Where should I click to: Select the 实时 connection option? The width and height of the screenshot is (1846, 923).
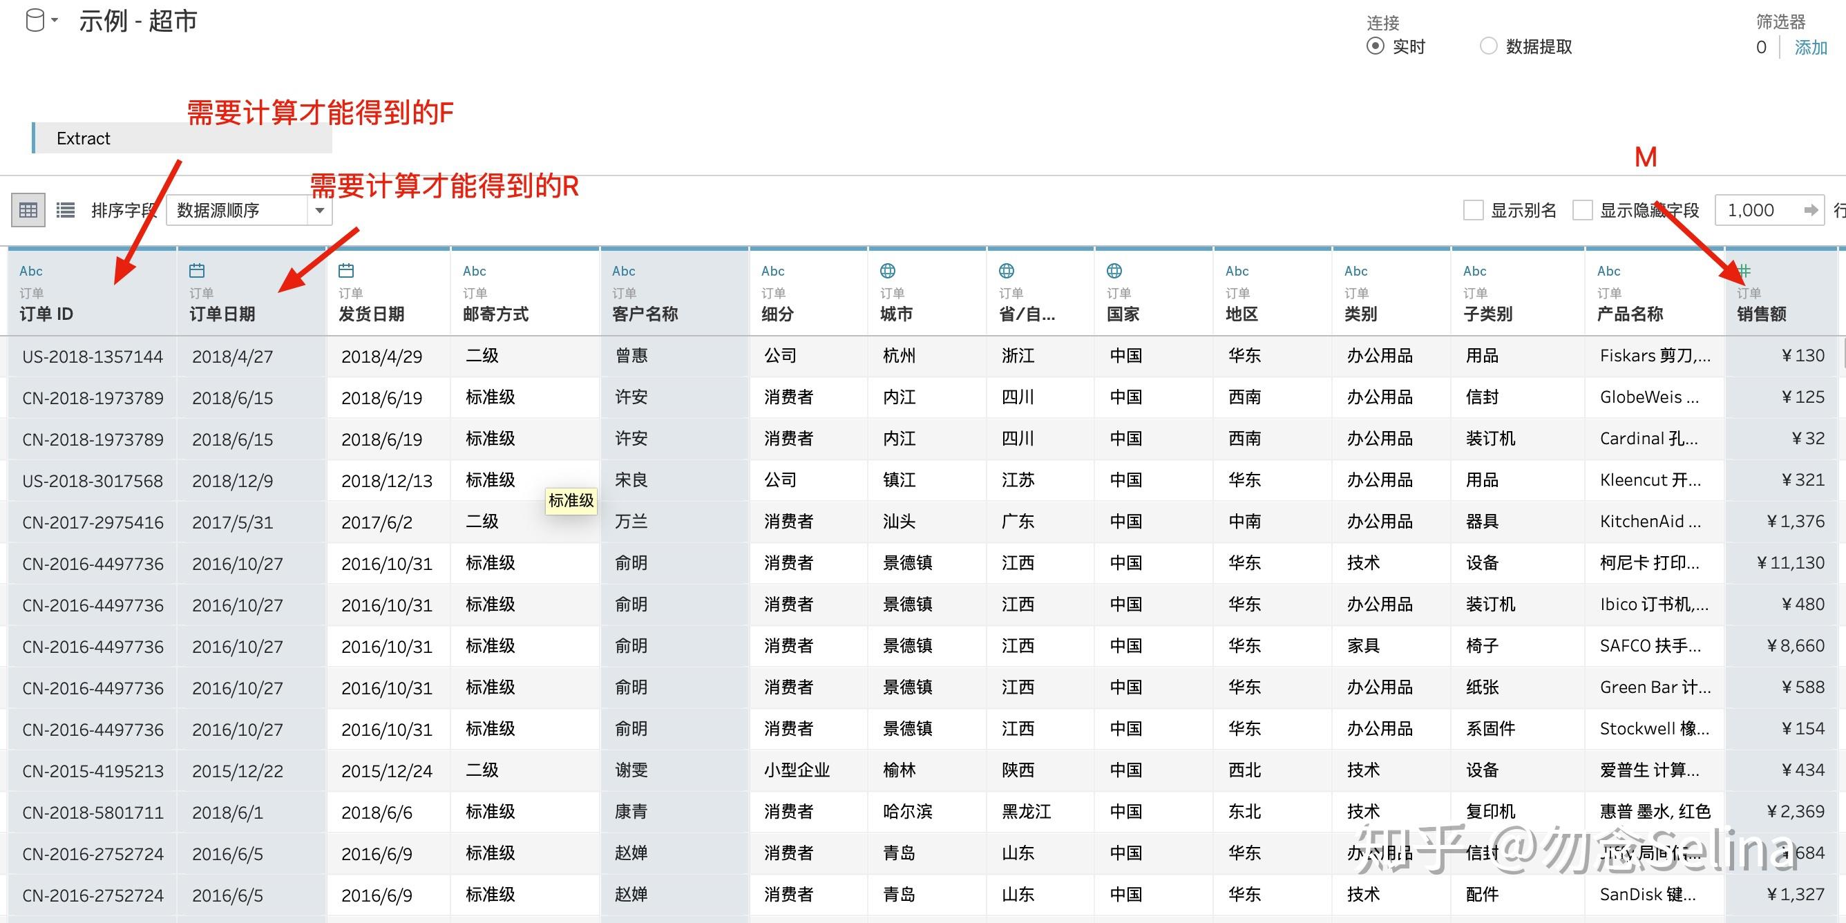pyautogui.click(x=1376, y=46)
